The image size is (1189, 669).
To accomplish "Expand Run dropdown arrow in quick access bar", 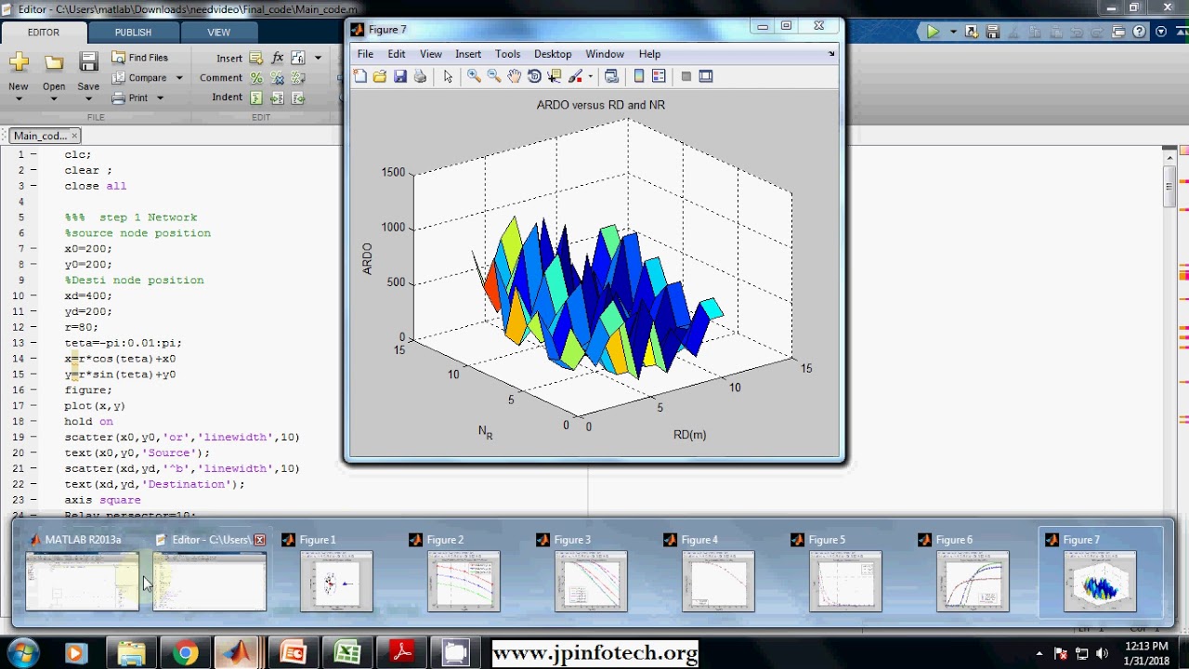I will pos(953,32).
